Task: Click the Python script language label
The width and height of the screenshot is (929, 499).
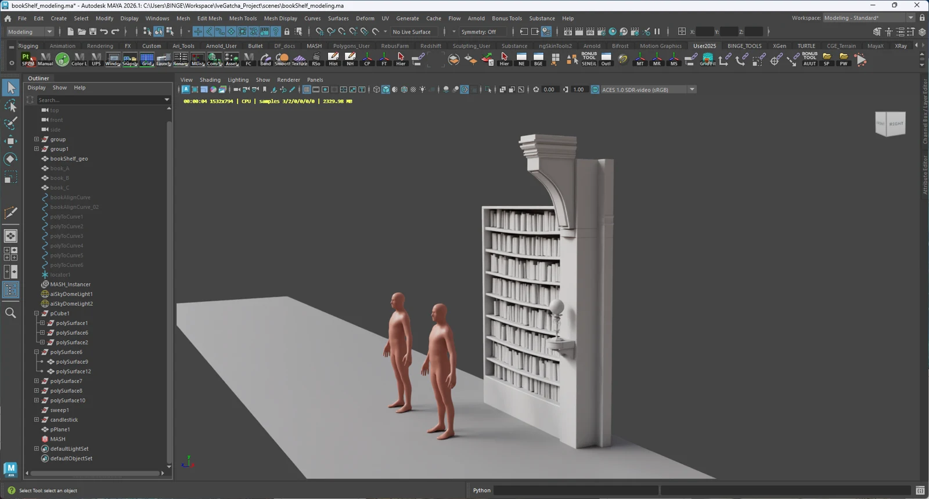Action: coord(482,490)
